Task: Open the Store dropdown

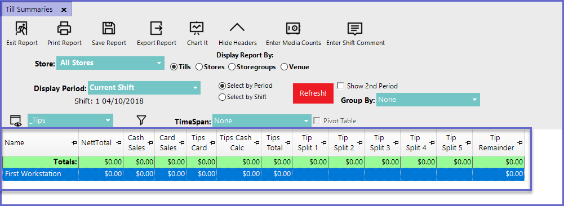Action: coord(111,63)
